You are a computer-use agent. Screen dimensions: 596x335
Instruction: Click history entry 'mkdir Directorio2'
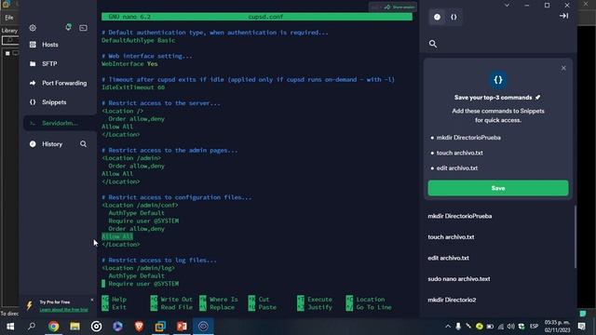click(452, 300)
